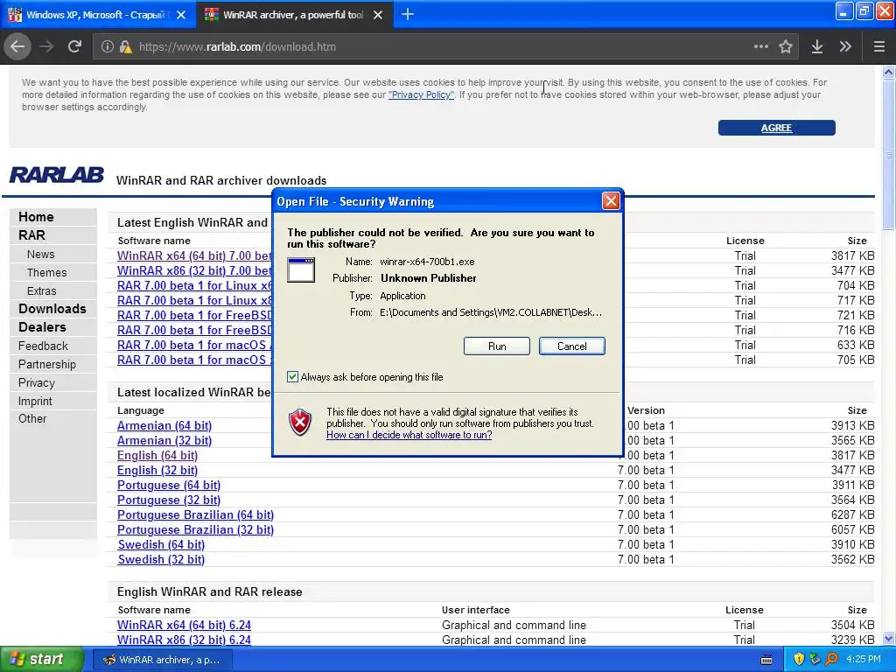This screenshot has height=672, width=896.
Task: Open Other in the sidebar
Action: (32, 418)
